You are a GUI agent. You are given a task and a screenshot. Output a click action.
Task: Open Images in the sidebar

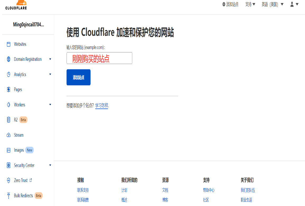pos(19,150)
